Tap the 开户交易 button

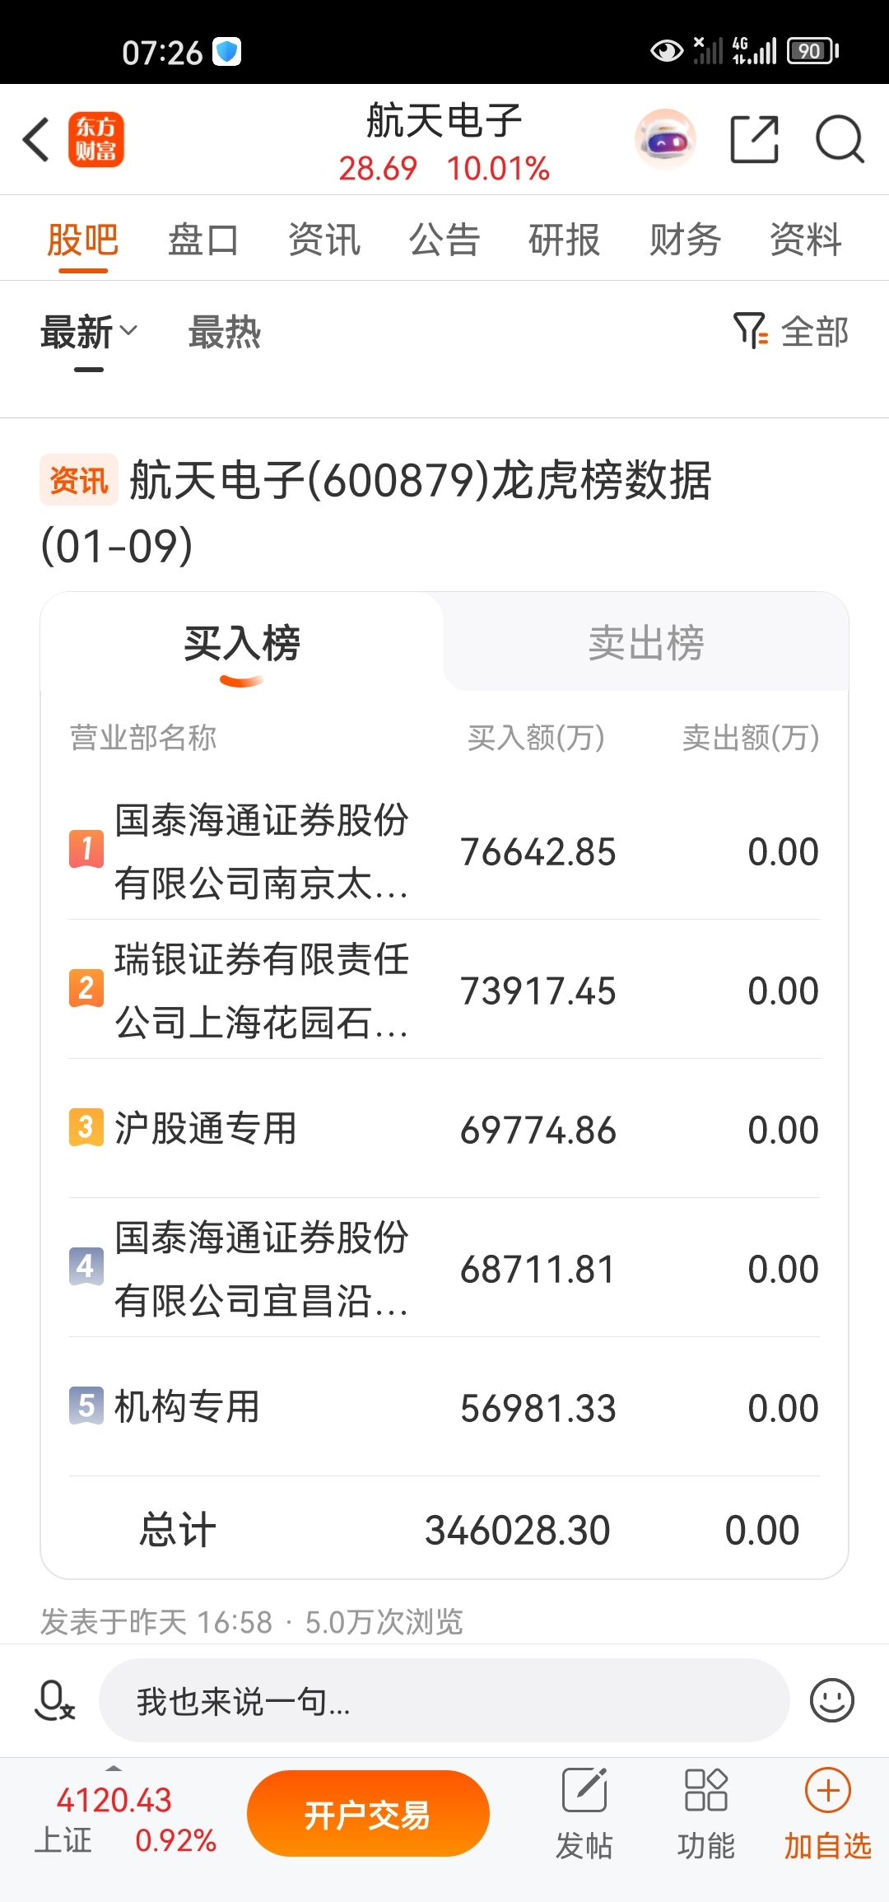368,1813
